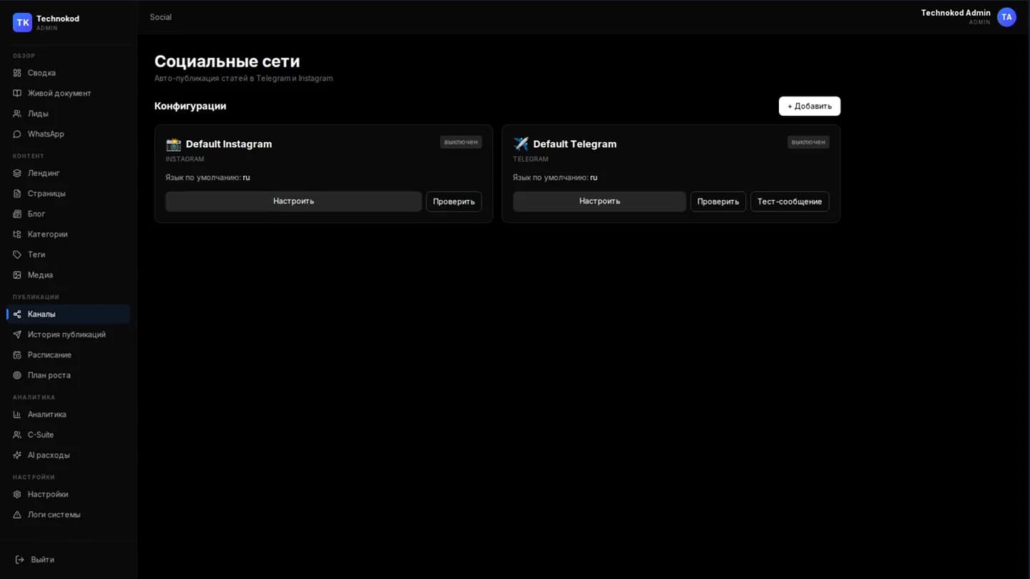Screen dimensions: 1030x579
Task: Click the Логи системы warning triangle icon
Action: point(17,515)
